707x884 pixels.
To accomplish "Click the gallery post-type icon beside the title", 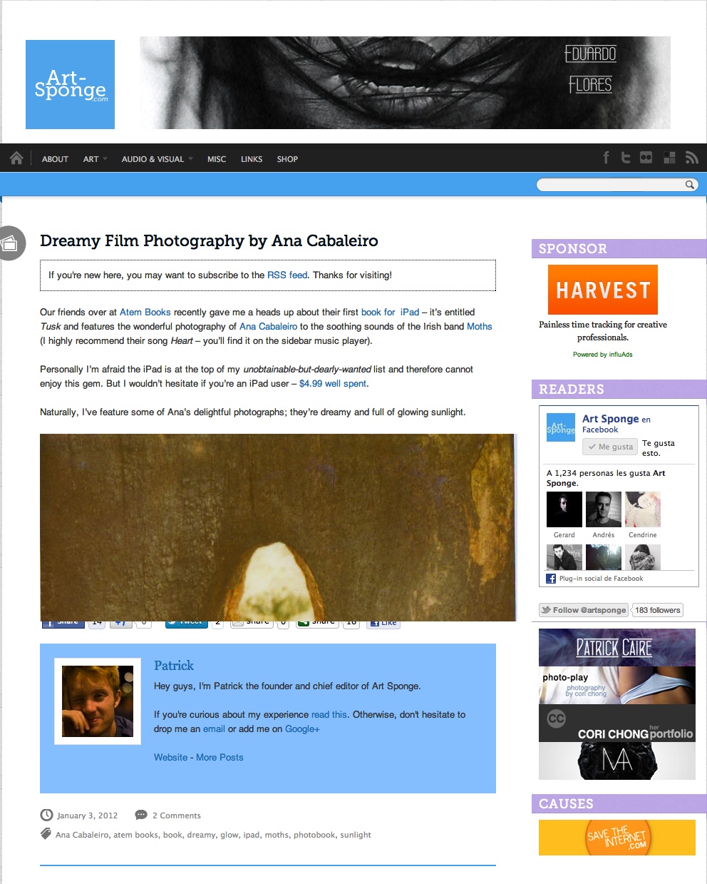I will click(x=10, y=243).
